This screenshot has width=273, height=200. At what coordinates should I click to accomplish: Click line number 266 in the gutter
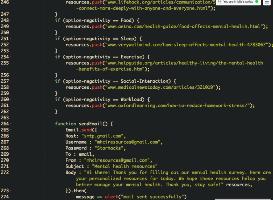[5, 136]
